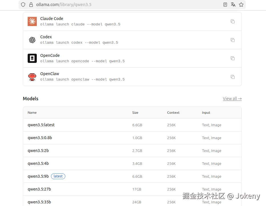Select the 'ollama launch openclaw' command text
The width and height of the screenshot is (266, 206).
[x=82, y=79]
